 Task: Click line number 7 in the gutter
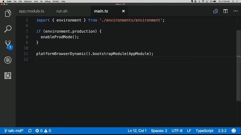tap(27, 31)
